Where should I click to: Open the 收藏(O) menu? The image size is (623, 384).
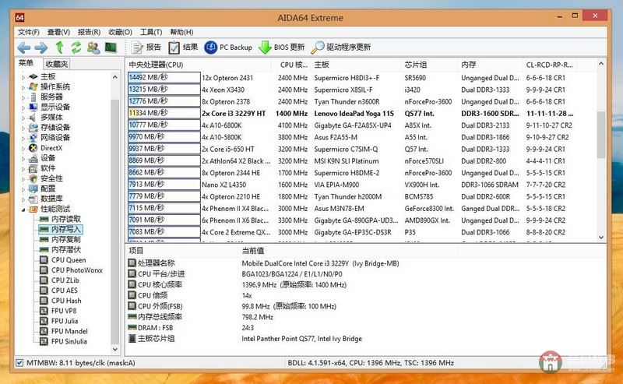pyautogui.click(x=120, y=32)
